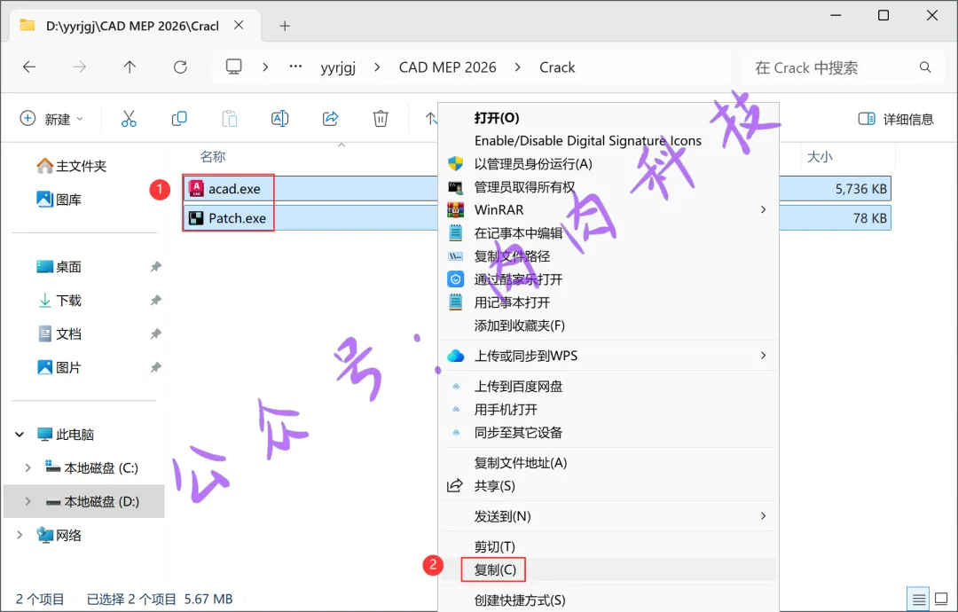Sort by 名称 column header
This screenshot has height=612, width=958.
click(213, 157)
